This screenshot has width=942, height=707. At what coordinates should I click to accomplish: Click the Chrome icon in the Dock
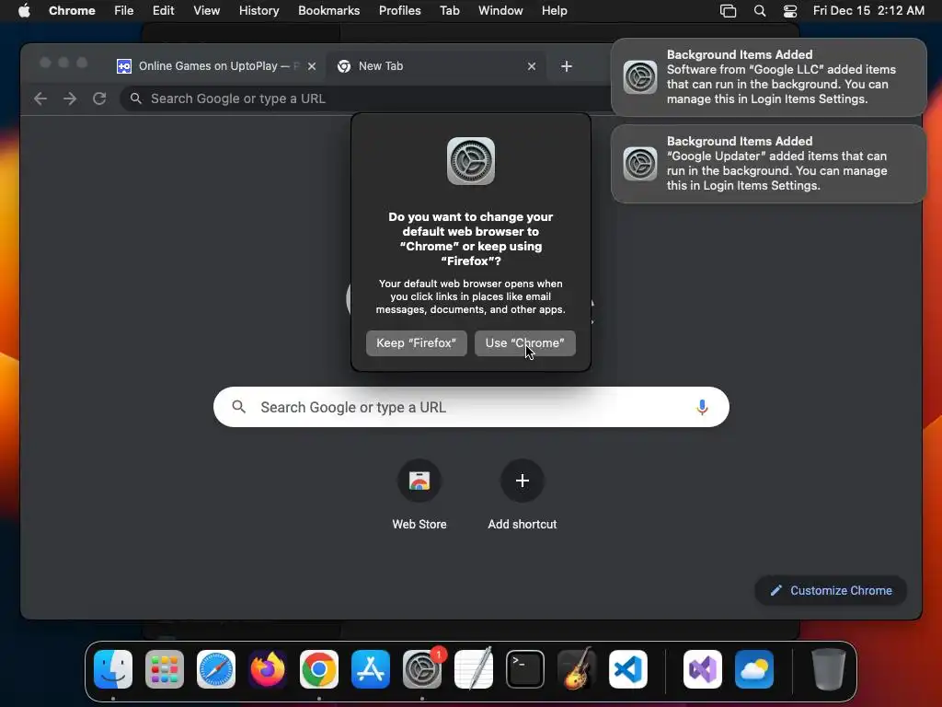click(x=319, y=669)
